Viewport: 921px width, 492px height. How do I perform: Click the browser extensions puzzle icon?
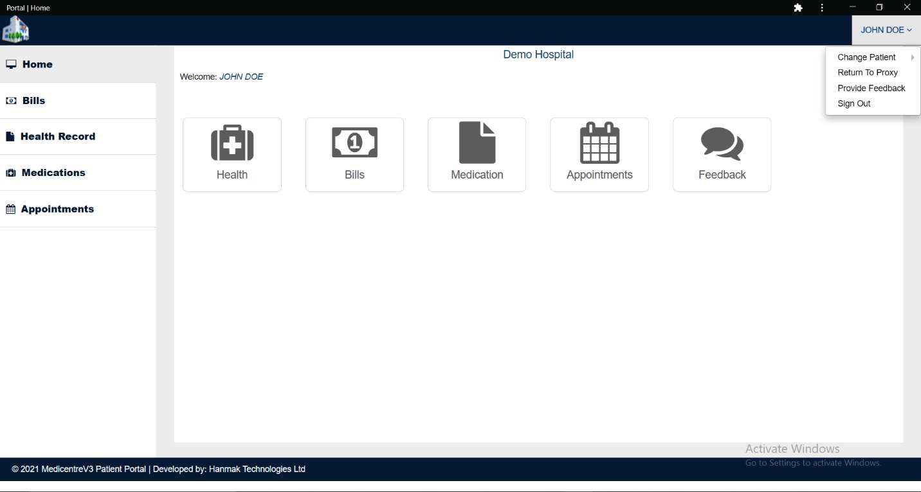(798, 8)
